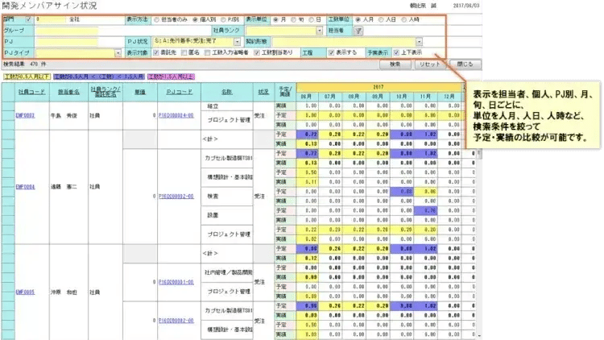
Task: Expand the 契約形態 dropdown
Action: point(419,41)
